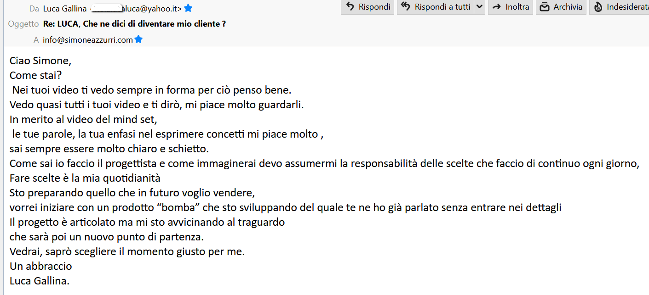
Task: Click the greeting line Ciao Simone
Action: tap(40, 61)
